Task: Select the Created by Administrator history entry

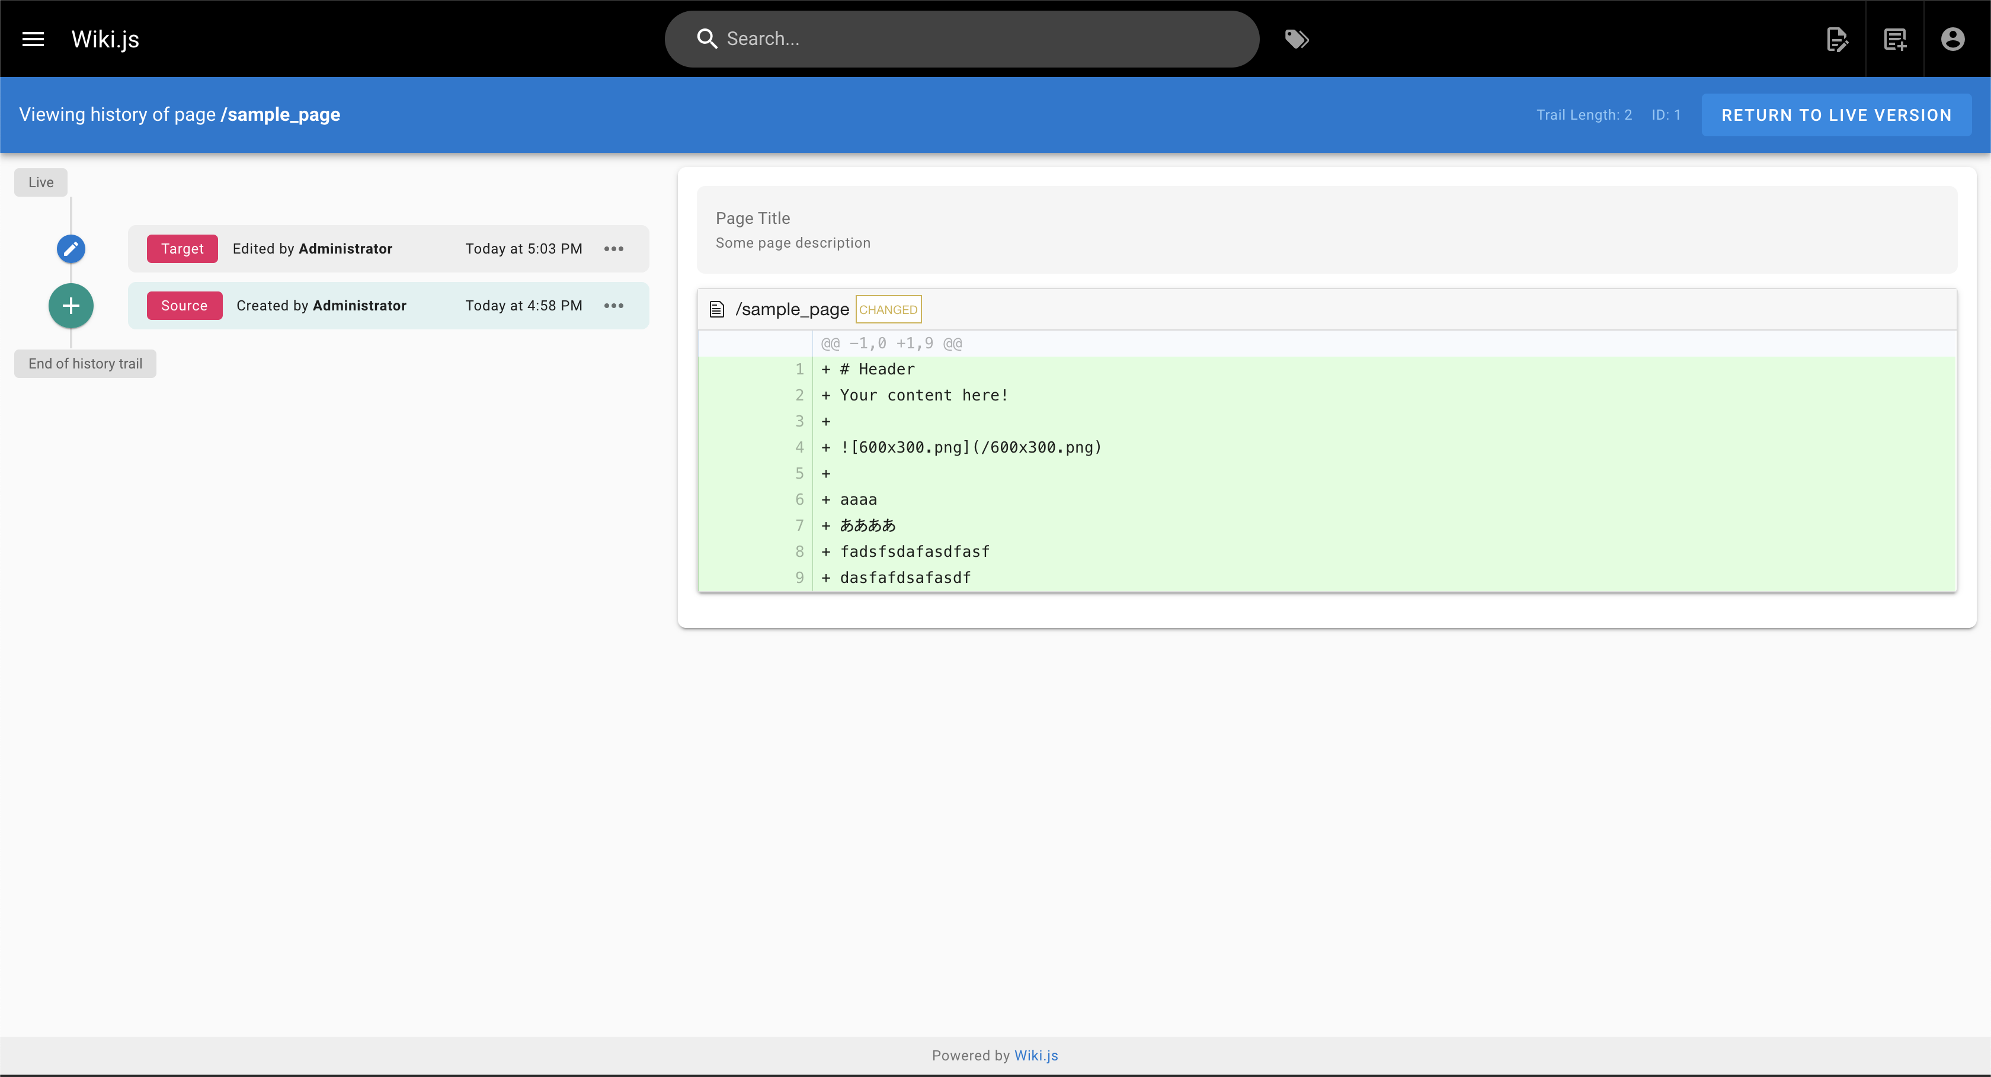Action: click(321, 306)
